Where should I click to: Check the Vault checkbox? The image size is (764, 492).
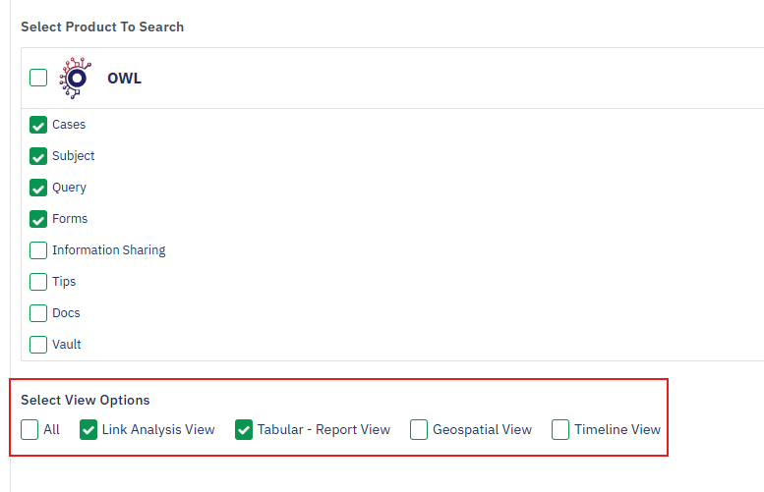38,345
